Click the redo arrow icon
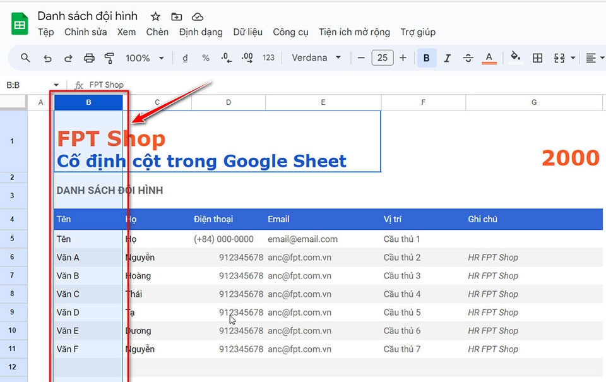The image size is (606, 382). point(68,58)
